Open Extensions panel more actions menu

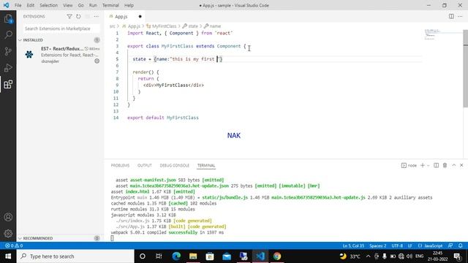(96, 16)
